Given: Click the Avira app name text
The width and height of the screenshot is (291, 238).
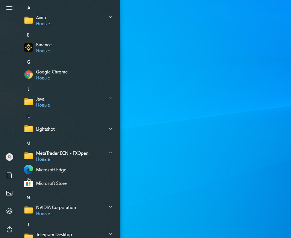Looking at the screenshot, I should (41, 18).
